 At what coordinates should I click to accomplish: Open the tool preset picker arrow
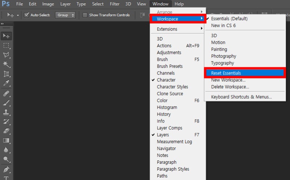18,15
